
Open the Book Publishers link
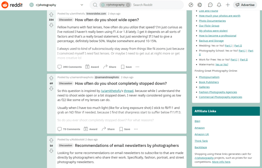pyautogui.click(x=209, y=82)
